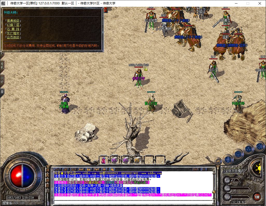266x206 pixels.
Task: Open the 会员练级 member leveling link
Action: [13, 37]
